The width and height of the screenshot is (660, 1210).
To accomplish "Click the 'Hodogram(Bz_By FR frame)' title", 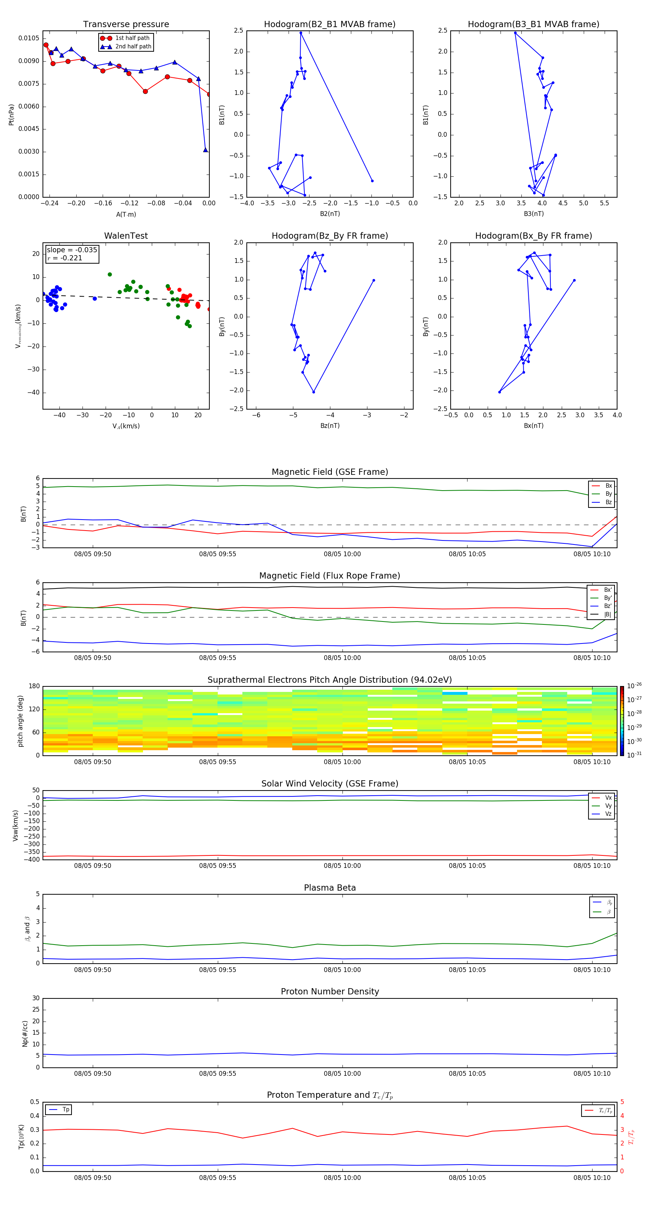I will (330, 236).
